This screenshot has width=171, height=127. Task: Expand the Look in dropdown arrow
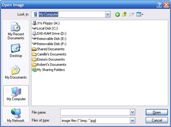tap(108, 14)
